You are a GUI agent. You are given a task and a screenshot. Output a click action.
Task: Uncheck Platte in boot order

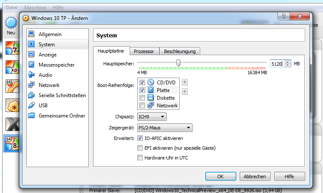tap(142, 90)
